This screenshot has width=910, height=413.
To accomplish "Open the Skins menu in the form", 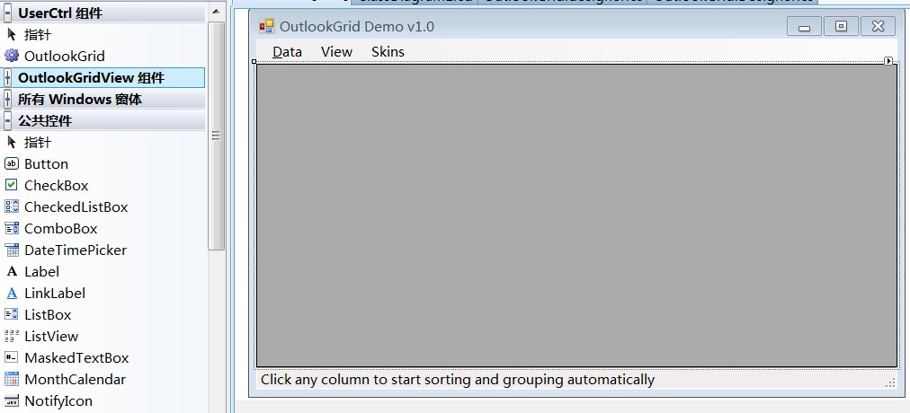I will pos(388,51).
